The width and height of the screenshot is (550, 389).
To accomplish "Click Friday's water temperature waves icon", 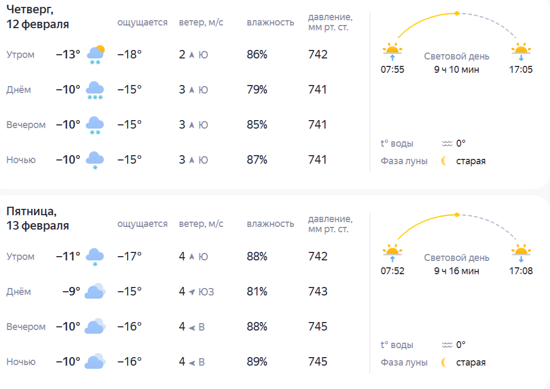I will 447,345.
